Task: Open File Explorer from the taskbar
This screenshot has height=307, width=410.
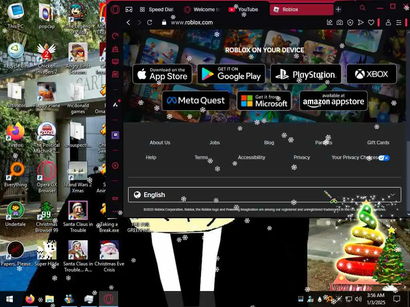Action: pyautogui.click(x=49, y=299)
